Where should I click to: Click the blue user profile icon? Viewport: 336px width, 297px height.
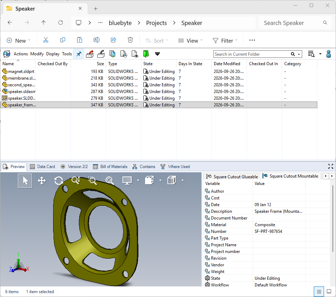click(329, 54)
